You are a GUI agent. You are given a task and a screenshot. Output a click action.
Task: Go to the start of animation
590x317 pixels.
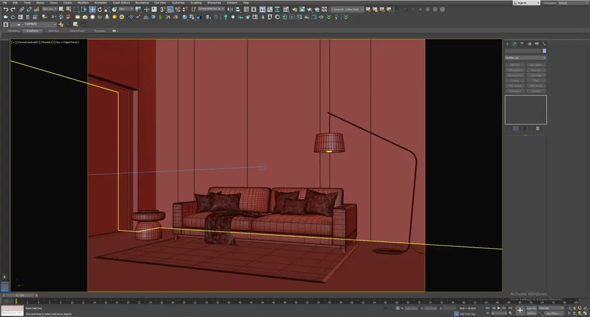pyautogui.click(x=488, y=308)
